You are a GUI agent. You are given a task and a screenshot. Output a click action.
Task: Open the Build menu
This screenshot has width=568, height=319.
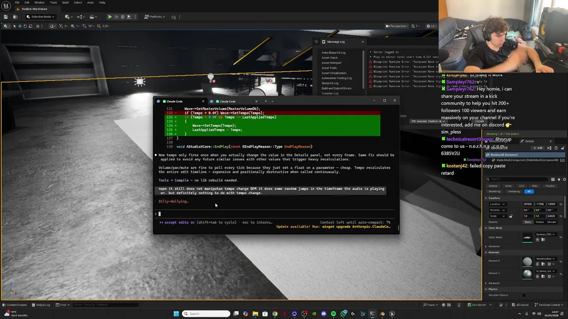pyautogui.click(x=65, y=3)
